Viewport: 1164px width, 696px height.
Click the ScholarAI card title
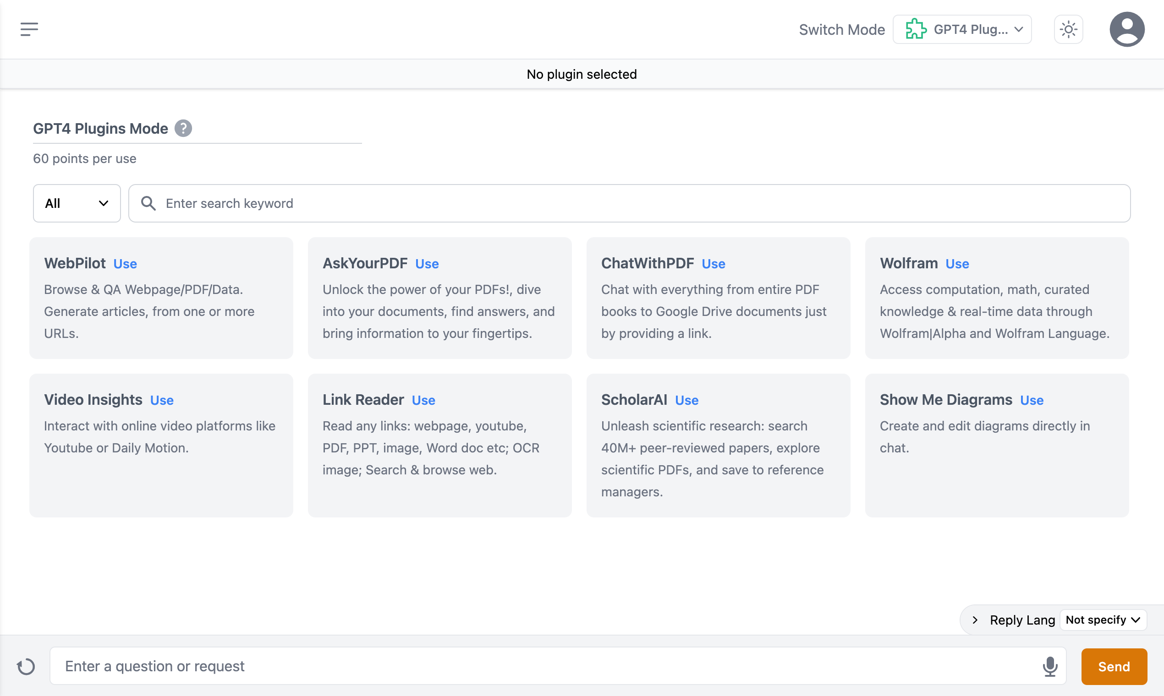634,400
